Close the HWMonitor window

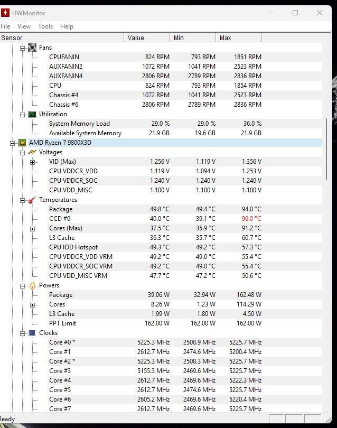coord(320,13)
